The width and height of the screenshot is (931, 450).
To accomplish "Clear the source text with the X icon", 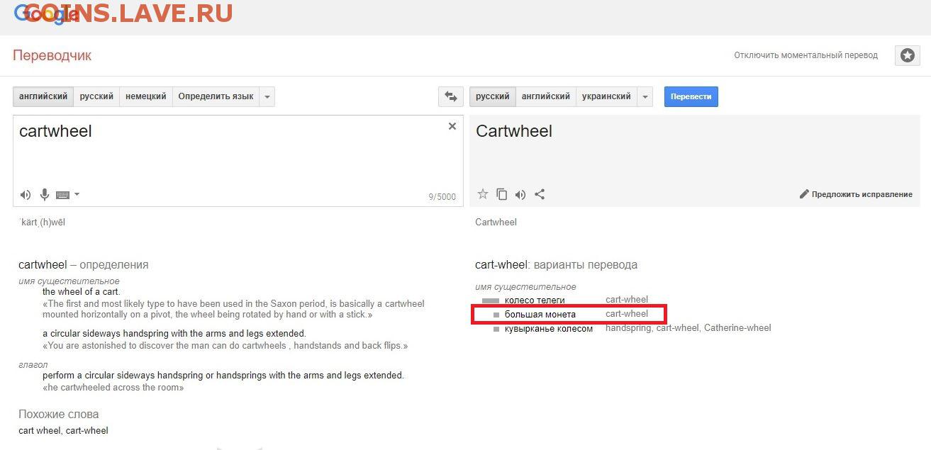I will tap(452, 127).
